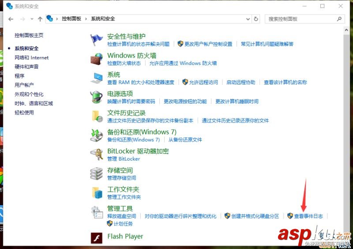Open Security and Maintenance flag icon
This screenshot has height=249, width=353.
click(96, 40)
